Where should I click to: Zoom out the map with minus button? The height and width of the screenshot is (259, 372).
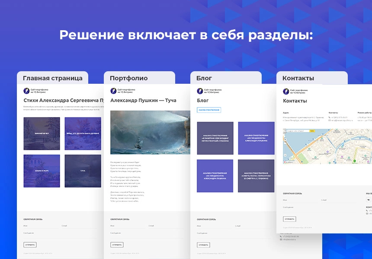point(285,155)
